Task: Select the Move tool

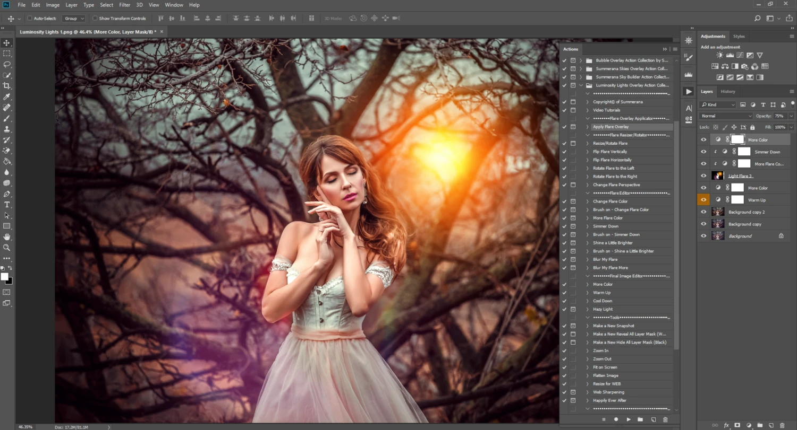Action: pos(7,42)
